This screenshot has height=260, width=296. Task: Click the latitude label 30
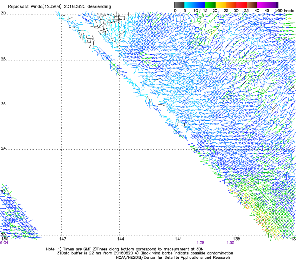tap(3, 13)
